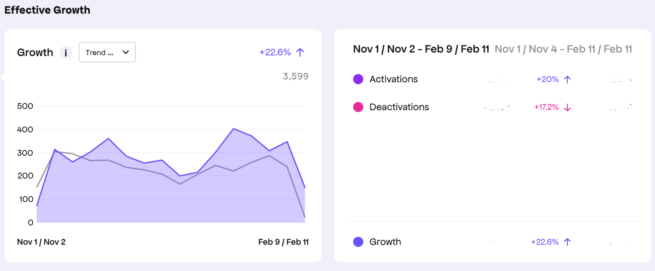Click the purple Activations legend dot
Screen dimensions: 655x271
(x=358, y=79)
